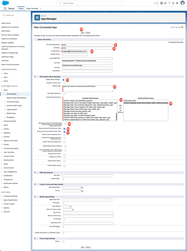
Task: Open the setup gear icon
Action: 173,3
